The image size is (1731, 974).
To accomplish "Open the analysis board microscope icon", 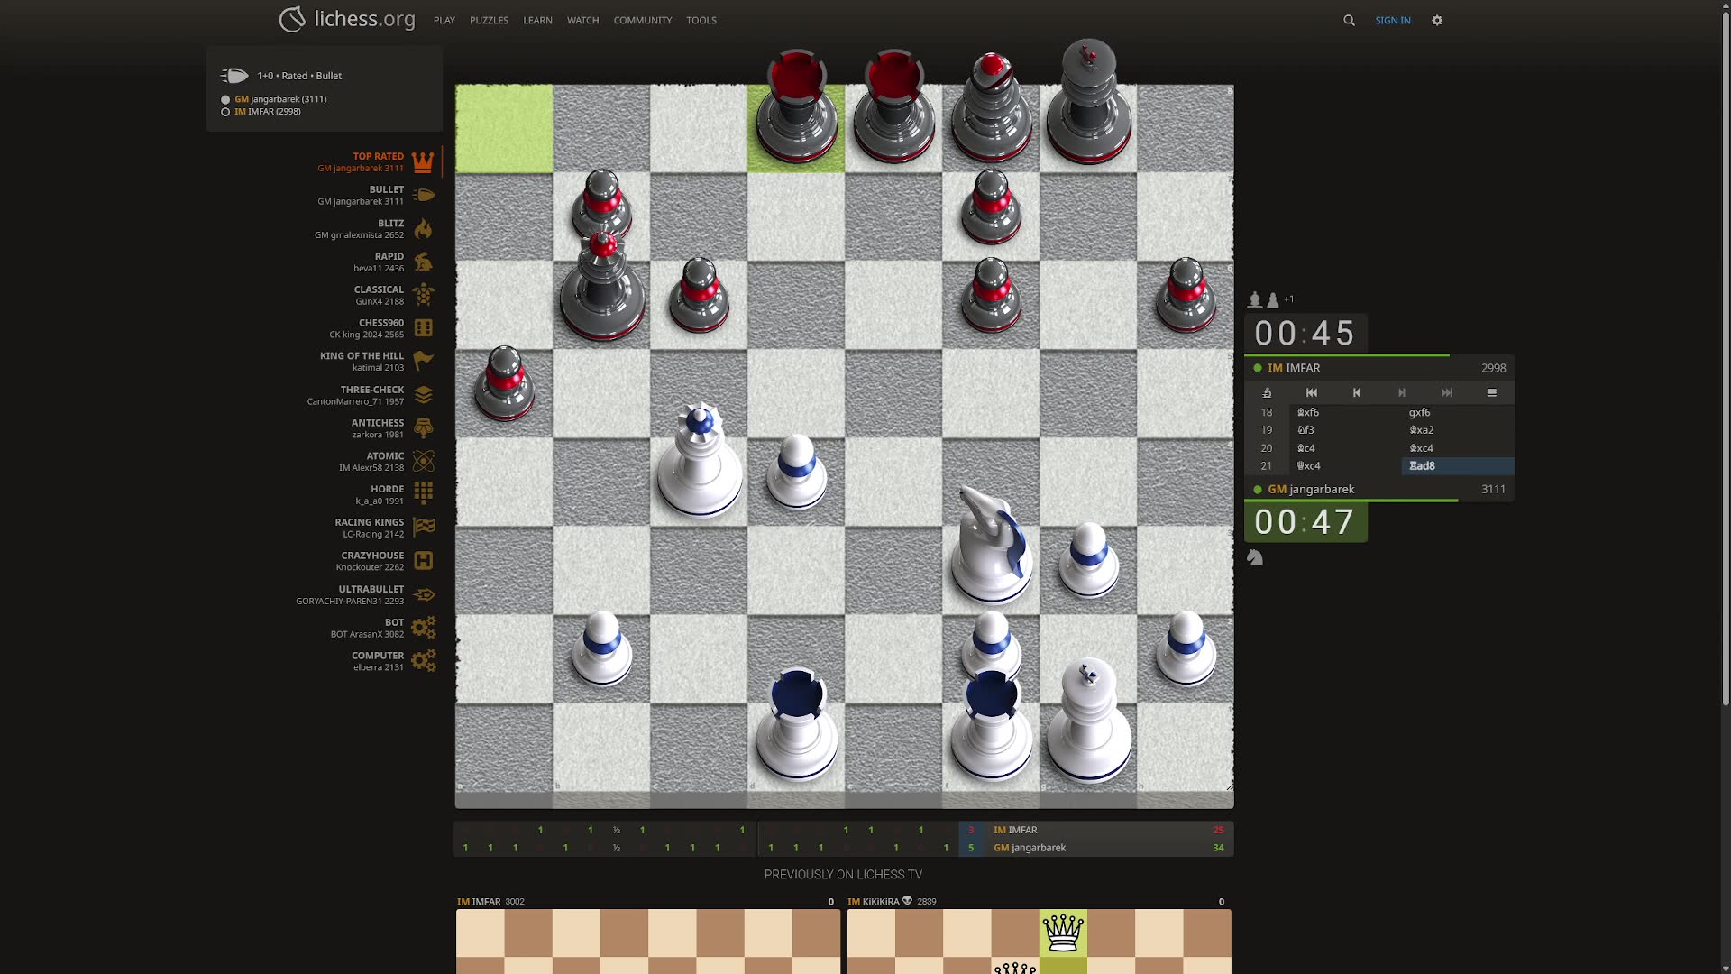I will click(1267, 392).
